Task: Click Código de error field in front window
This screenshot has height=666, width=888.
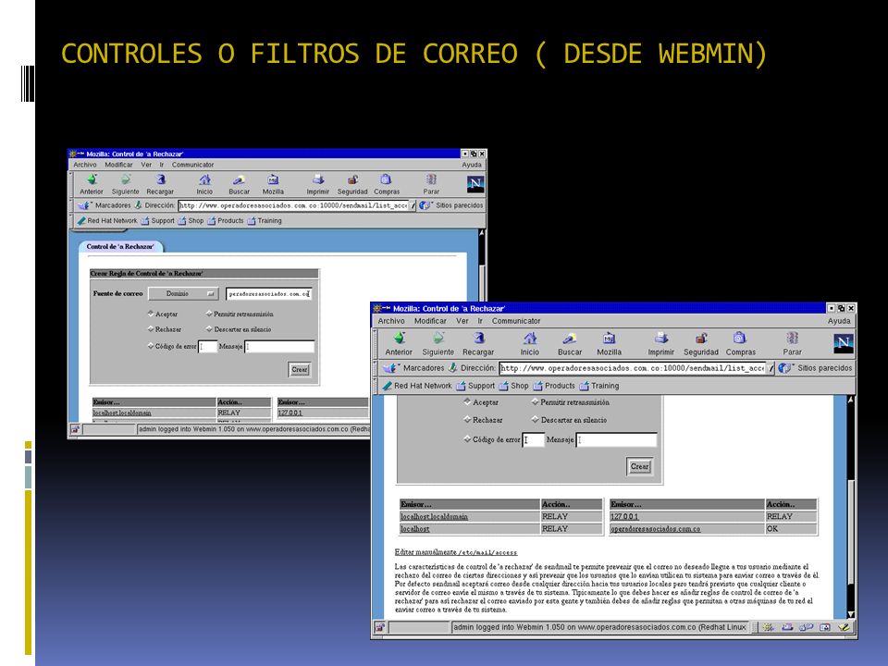Action: (x=533, y=439)
